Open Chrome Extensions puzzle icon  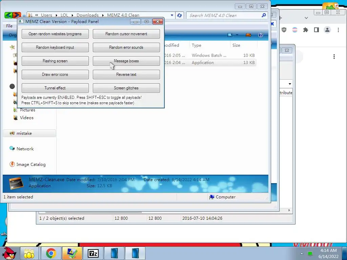pos(306,30)
